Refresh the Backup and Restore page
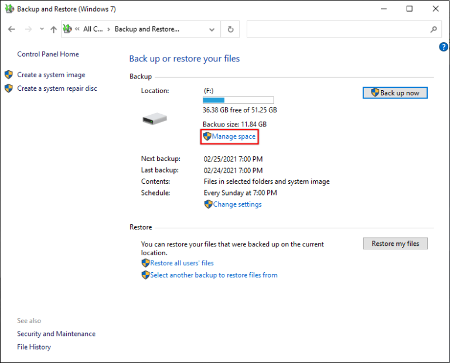Image resolution: width=450 pixels, height=363 pixels. tap(230, 29)
